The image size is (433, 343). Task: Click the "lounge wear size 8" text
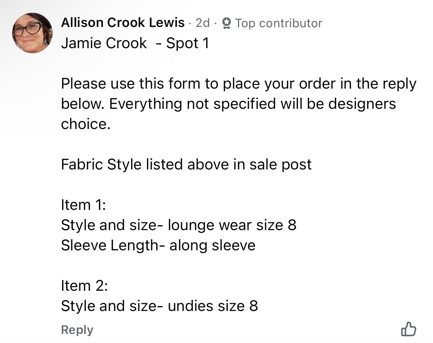pyautogui.click(x=232, y=225)
